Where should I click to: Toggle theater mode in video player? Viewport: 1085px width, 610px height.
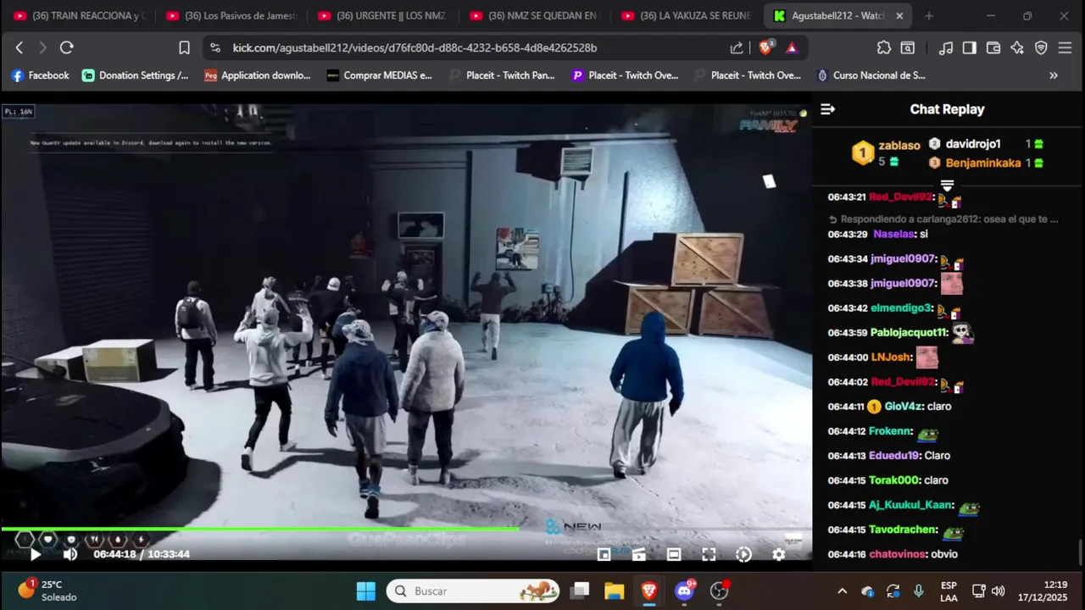[x=674, y=554]
